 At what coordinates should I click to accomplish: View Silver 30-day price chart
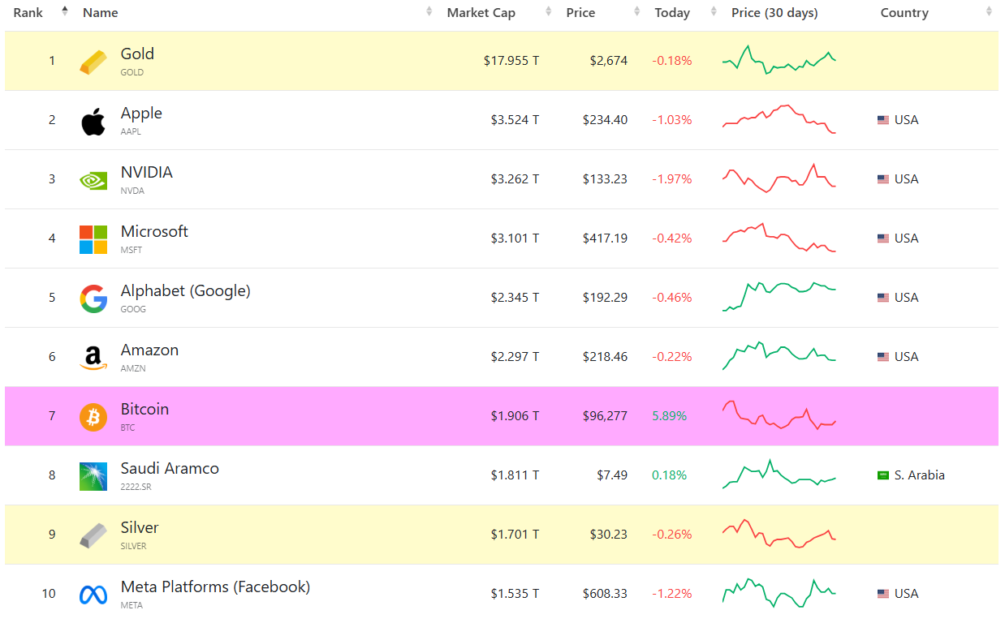click(x=779, y=534)
